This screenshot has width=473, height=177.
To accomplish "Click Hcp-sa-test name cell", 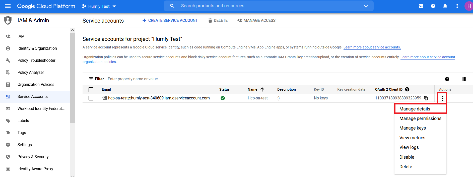I will point(258,98).
